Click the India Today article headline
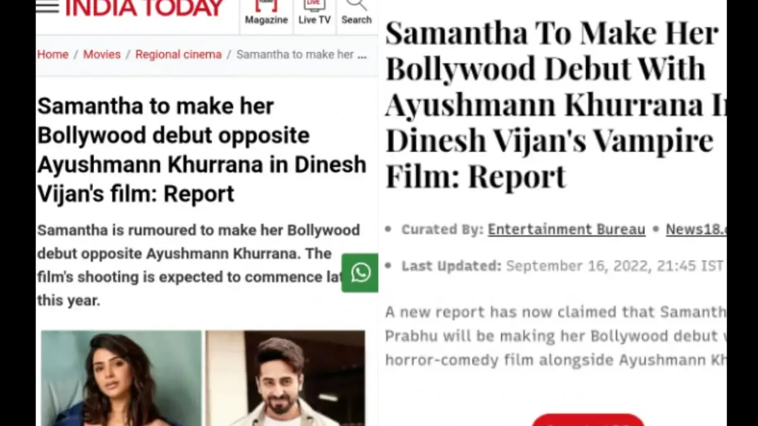 pyautogui.click(x=202, y=150)
